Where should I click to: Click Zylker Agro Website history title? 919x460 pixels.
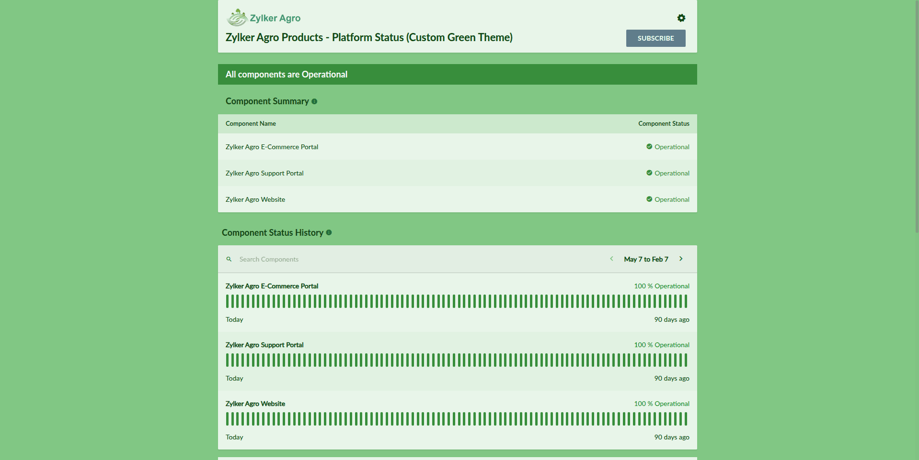coord(255,404)
